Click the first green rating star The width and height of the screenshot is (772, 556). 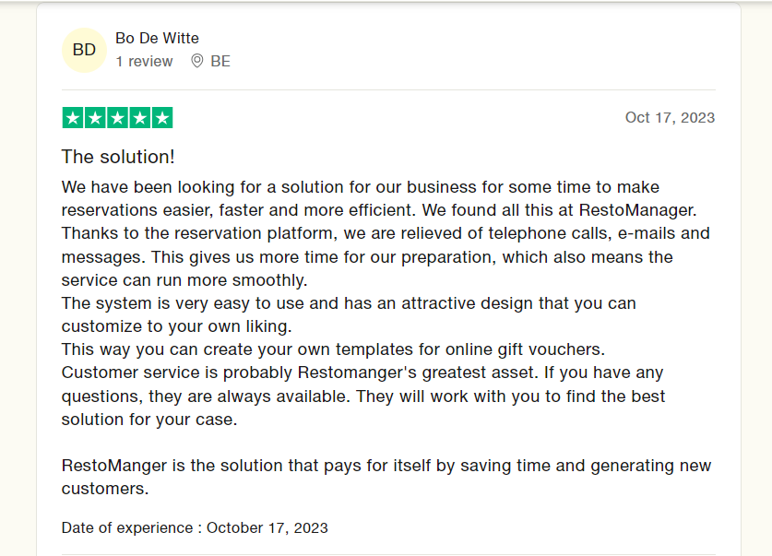72,118
